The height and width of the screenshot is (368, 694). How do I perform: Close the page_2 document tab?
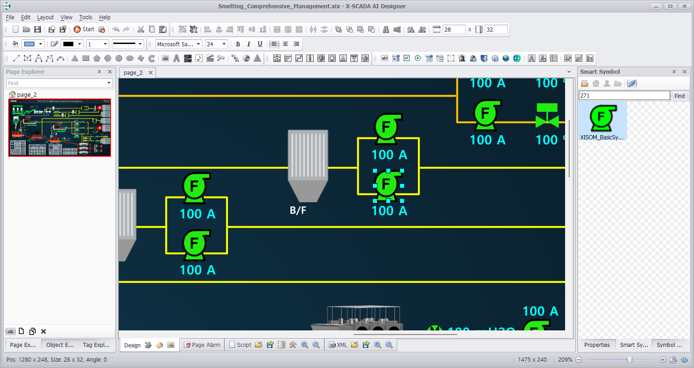coord(150,72)
